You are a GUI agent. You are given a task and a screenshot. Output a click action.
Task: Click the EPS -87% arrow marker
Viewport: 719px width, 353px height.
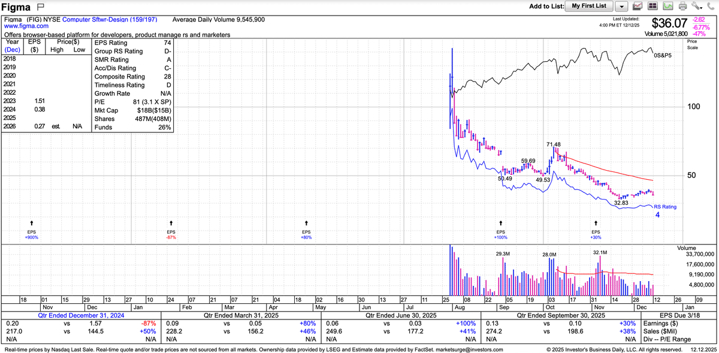pyautogui.click(x=171, y=223)
